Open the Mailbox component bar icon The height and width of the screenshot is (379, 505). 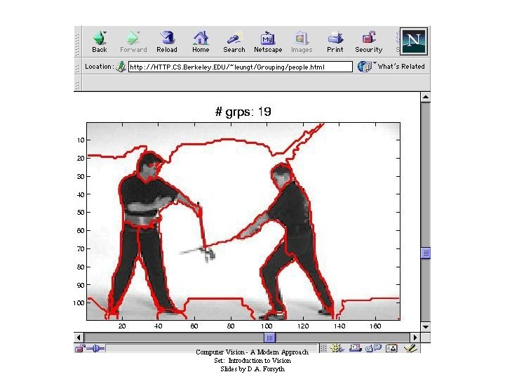click(x=355, y=348)
